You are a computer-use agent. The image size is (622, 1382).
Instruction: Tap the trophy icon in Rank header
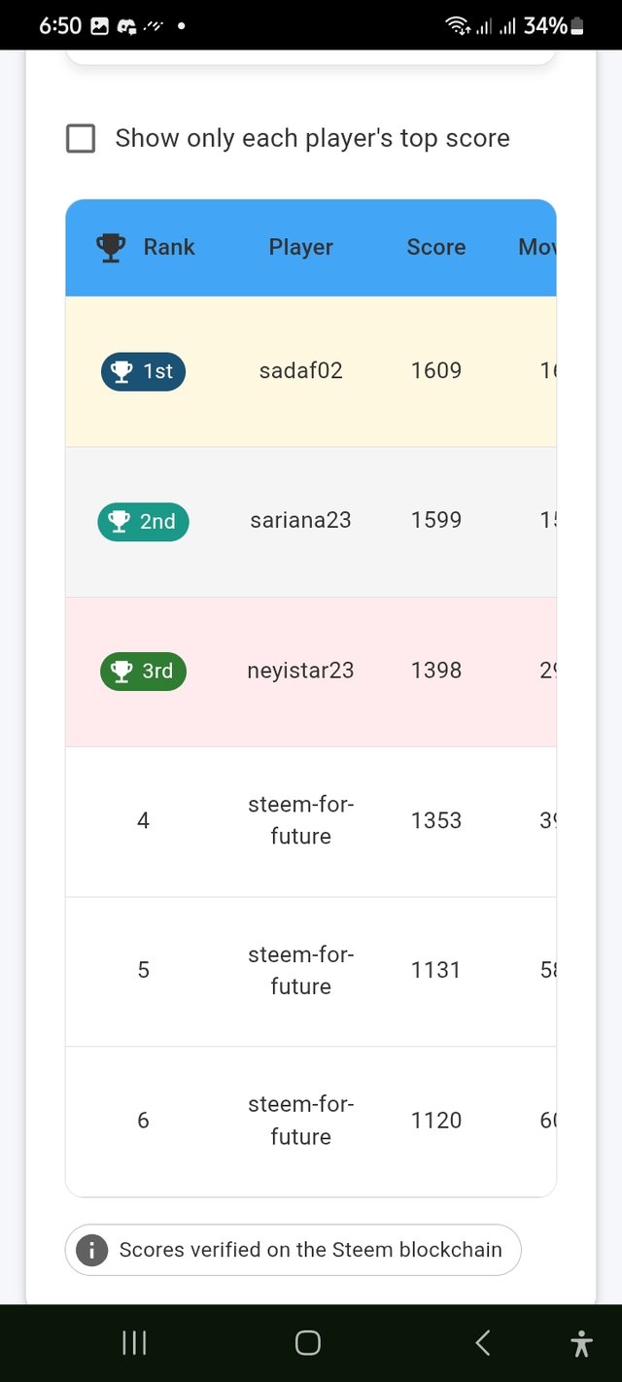(x=112, y=248)
